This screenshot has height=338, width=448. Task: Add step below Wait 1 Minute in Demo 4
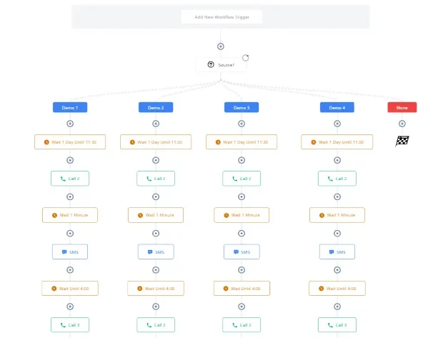(x=337, y=234)
